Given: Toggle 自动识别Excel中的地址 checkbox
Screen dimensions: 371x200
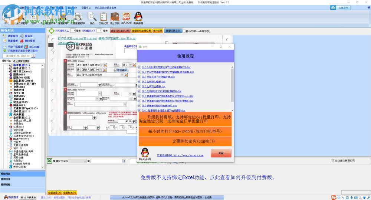Looking at the screenshot, I should click(x=184, y=31).
